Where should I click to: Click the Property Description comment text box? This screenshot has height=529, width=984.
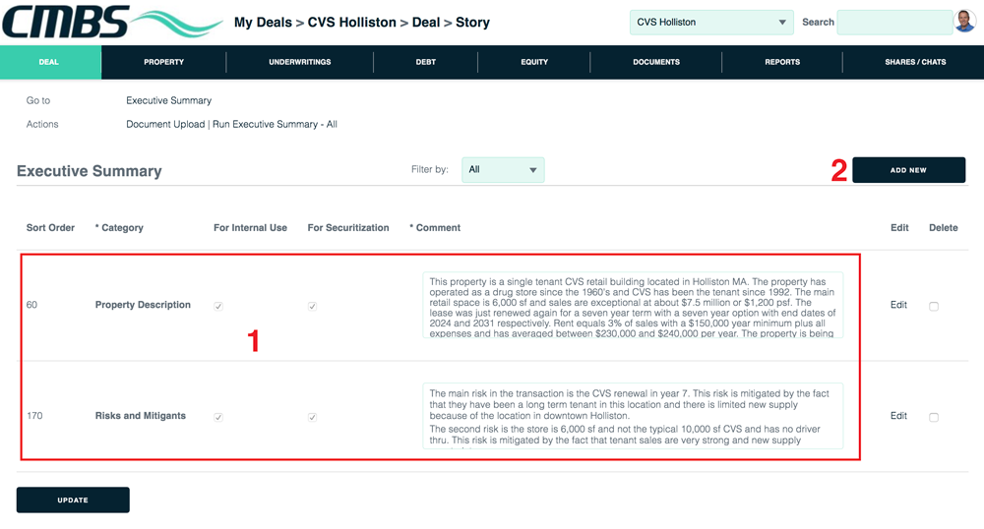[633, 305]
